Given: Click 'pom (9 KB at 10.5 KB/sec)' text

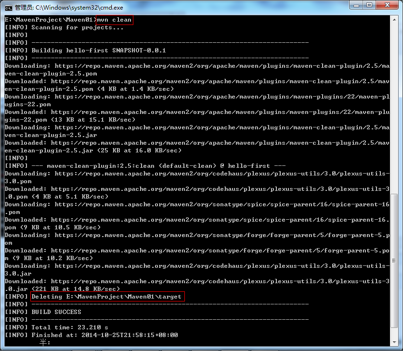Looking at the screenshot, I should coord(52,227).
